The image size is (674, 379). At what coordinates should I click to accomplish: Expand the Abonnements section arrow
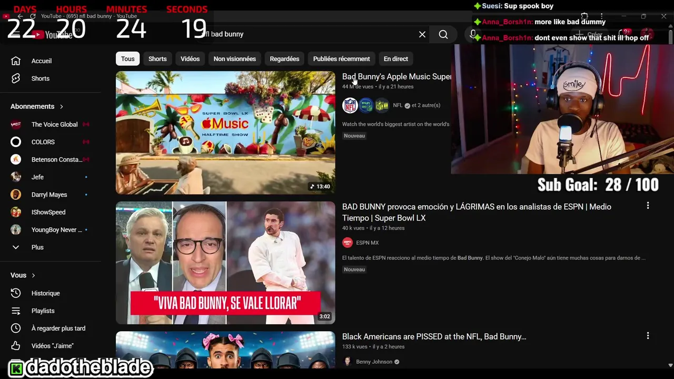61,107
